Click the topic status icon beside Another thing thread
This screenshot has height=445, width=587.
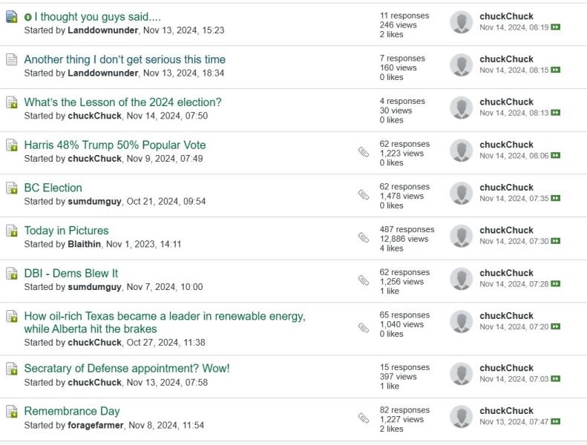point(12,59)
